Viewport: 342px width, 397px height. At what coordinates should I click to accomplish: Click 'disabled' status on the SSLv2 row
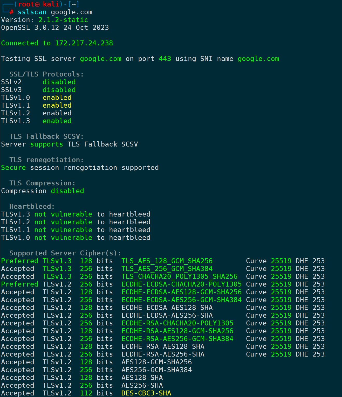tap(59, 82)
